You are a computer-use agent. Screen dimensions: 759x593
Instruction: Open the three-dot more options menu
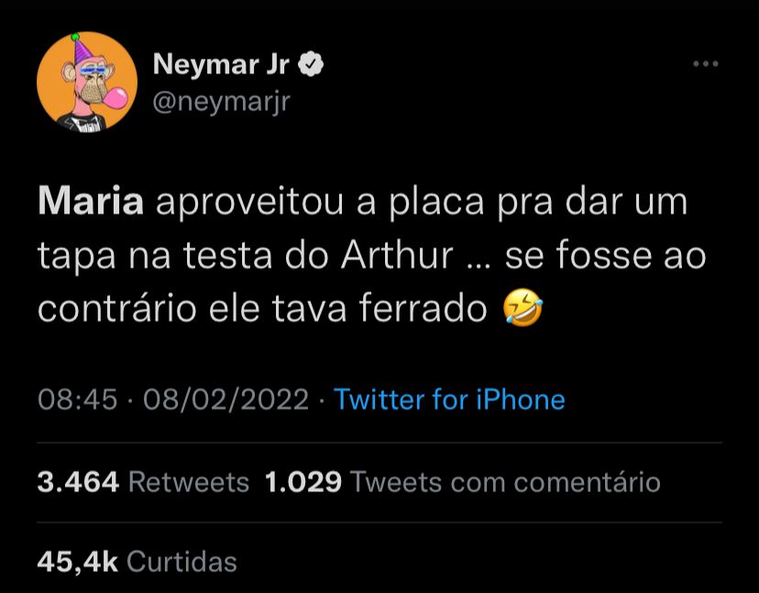tap(705, 64)
